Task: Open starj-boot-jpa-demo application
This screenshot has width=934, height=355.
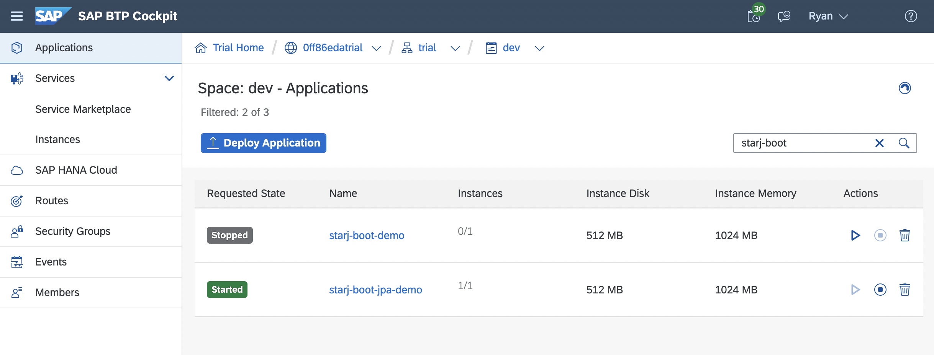Action: point(375,290)
